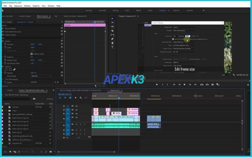Viewport: 252px width, 157px height.
Task: Switch Project panel to List View
Action: (x=6, y=152)
